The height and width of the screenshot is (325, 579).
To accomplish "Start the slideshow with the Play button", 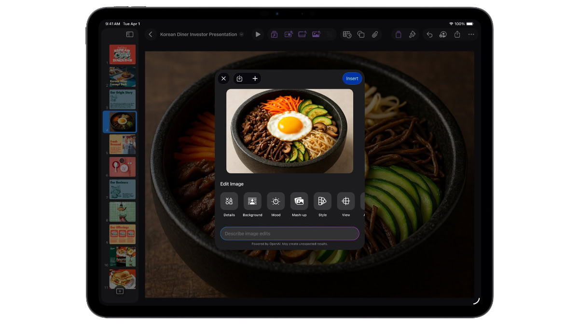I will 258,34.
